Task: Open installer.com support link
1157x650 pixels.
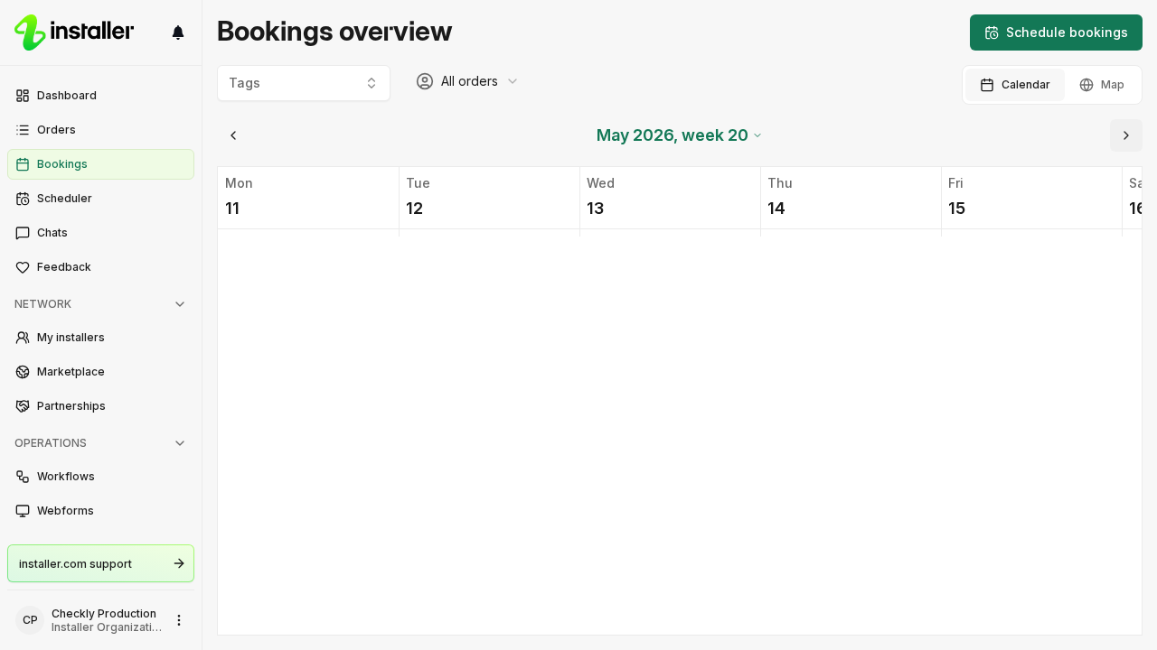Action: pos(100,563)
